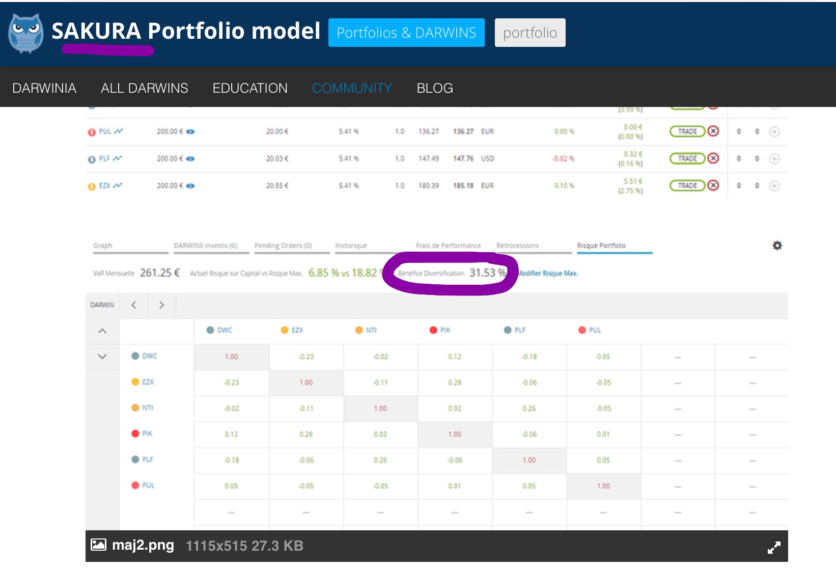Click the maj2.png file name
Screen dimensions: 836x568
coord(143,545)
